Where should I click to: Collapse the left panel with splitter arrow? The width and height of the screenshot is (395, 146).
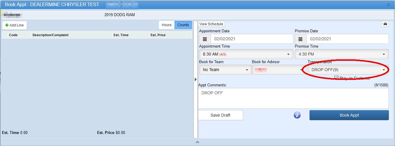point(196,79)
